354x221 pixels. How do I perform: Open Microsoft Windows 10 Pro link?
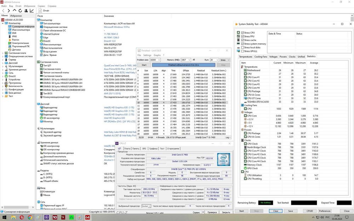[117, 27]
